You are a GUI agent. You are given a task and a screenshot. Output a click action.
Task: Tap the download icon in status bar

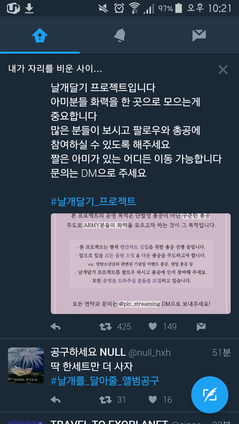[29, 8]
